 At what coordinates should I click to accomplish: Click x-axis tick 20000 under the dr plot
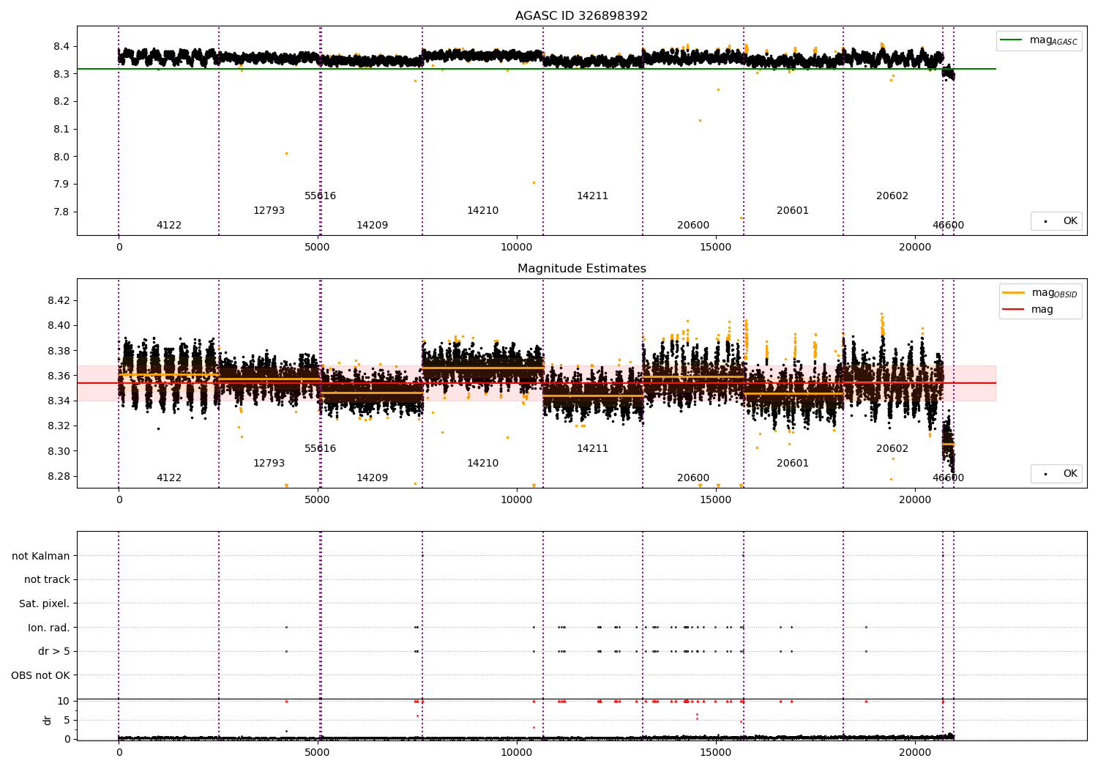914,752
